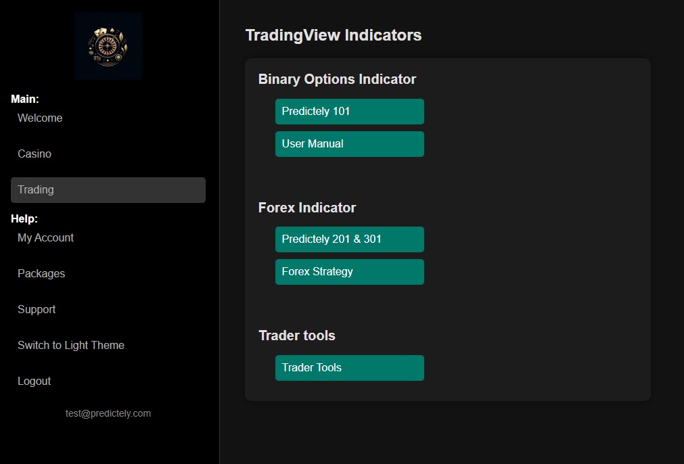Launch Predictely 201 & 301 indicator

click(x=349, y=239)
